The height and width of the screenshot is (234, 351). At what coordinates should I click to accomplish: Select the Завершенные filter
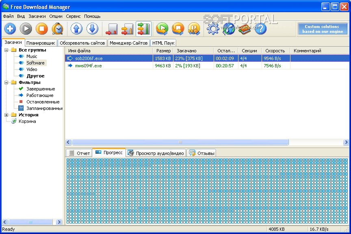(41, 89)
